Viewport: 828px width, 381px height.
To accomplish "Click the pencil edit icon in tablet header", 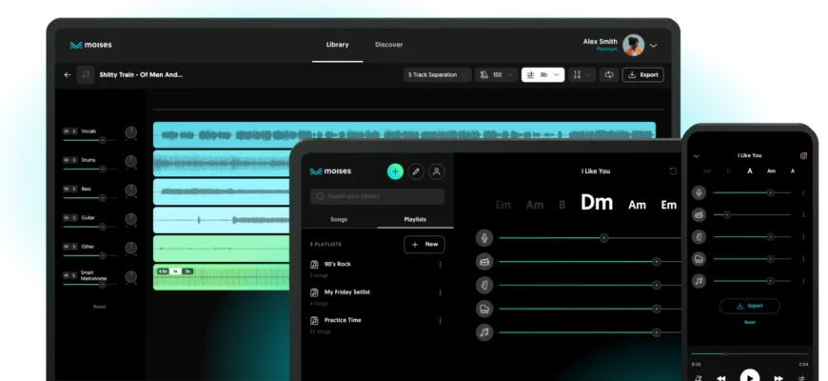I will [416, 171].
